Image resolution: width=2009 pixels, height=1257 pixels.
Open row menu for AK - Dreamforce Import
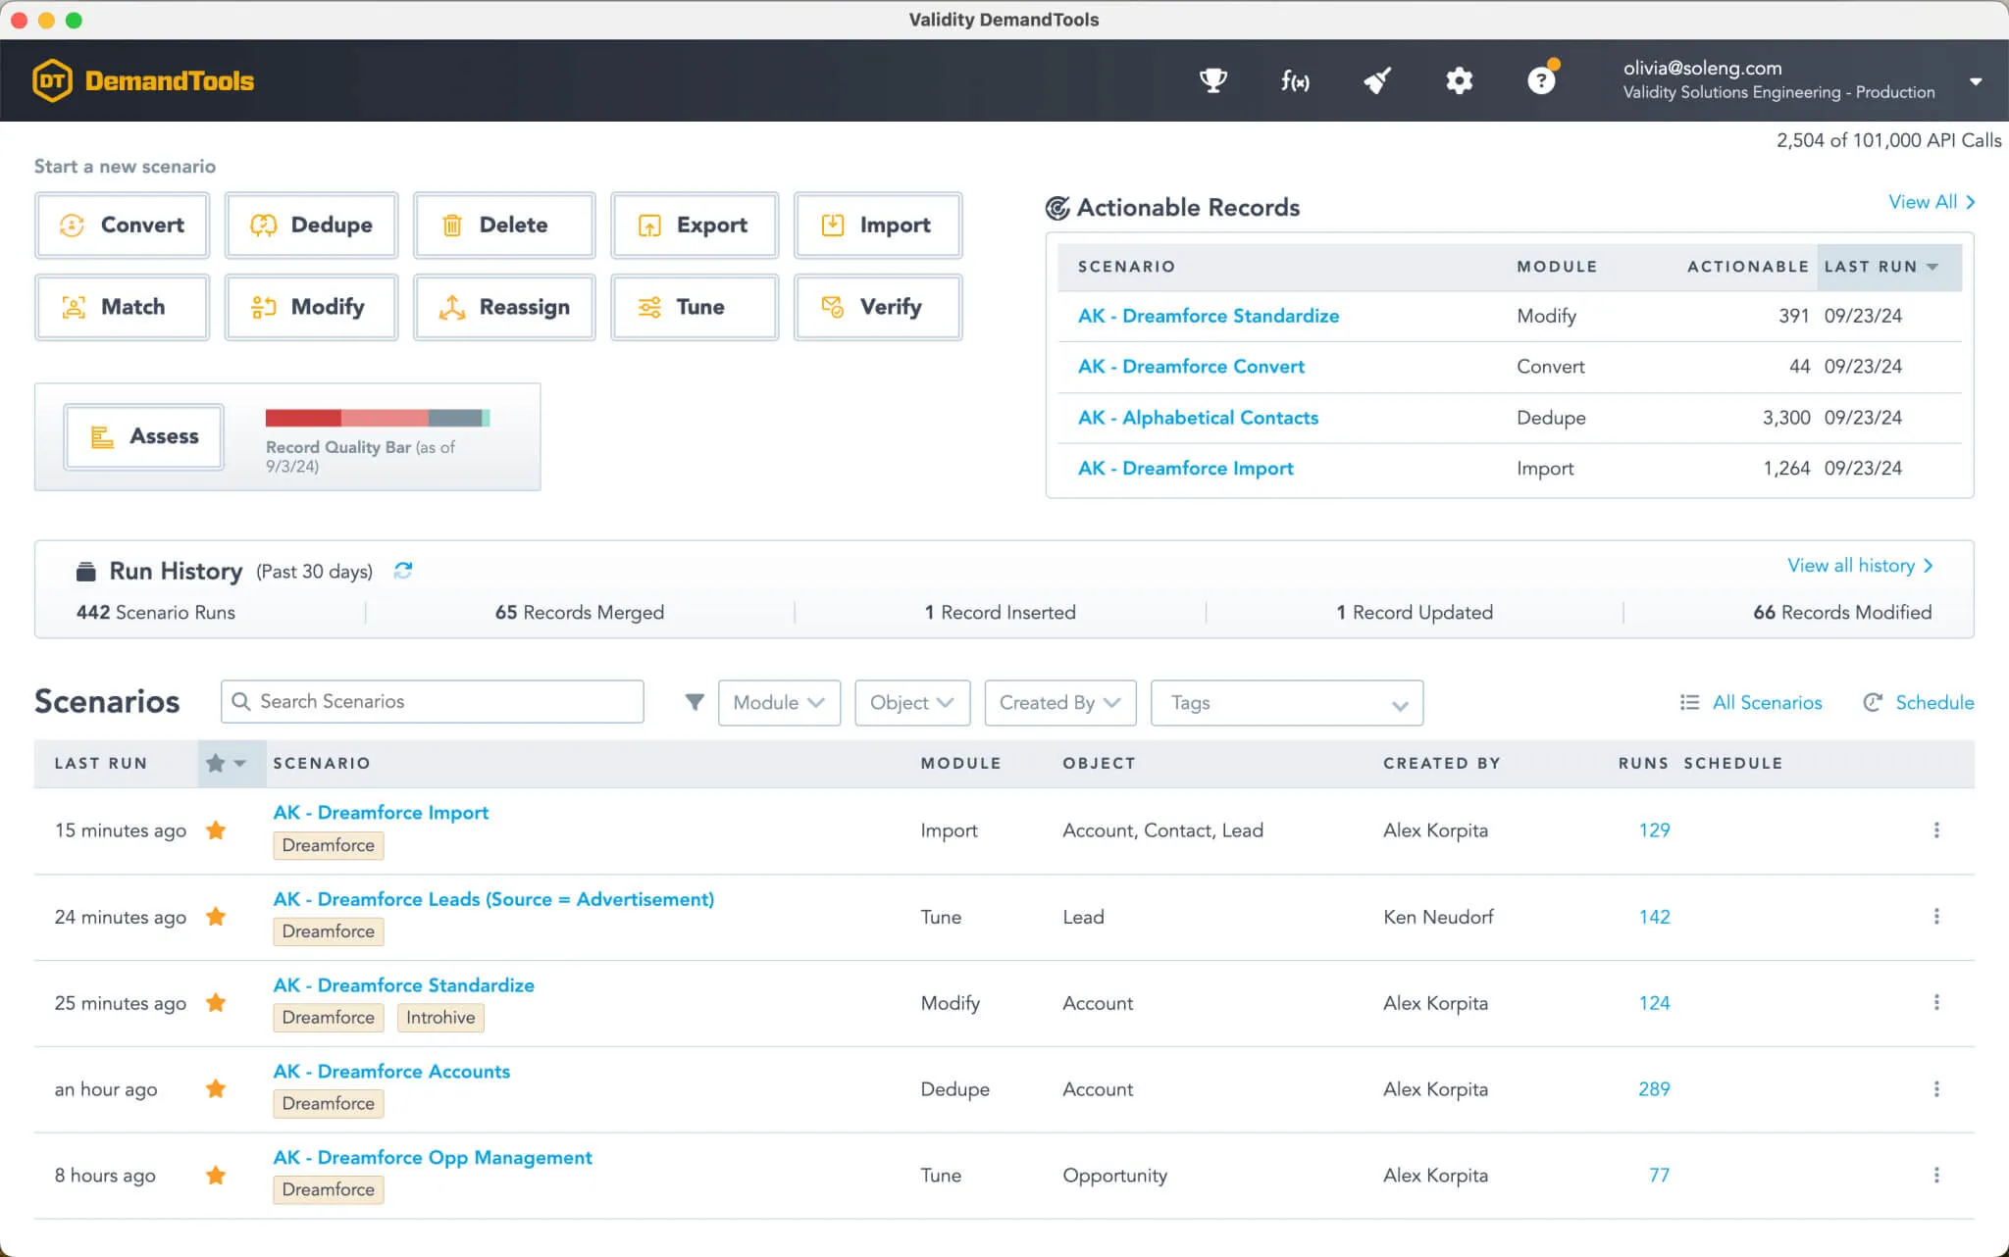[1935, 830]
